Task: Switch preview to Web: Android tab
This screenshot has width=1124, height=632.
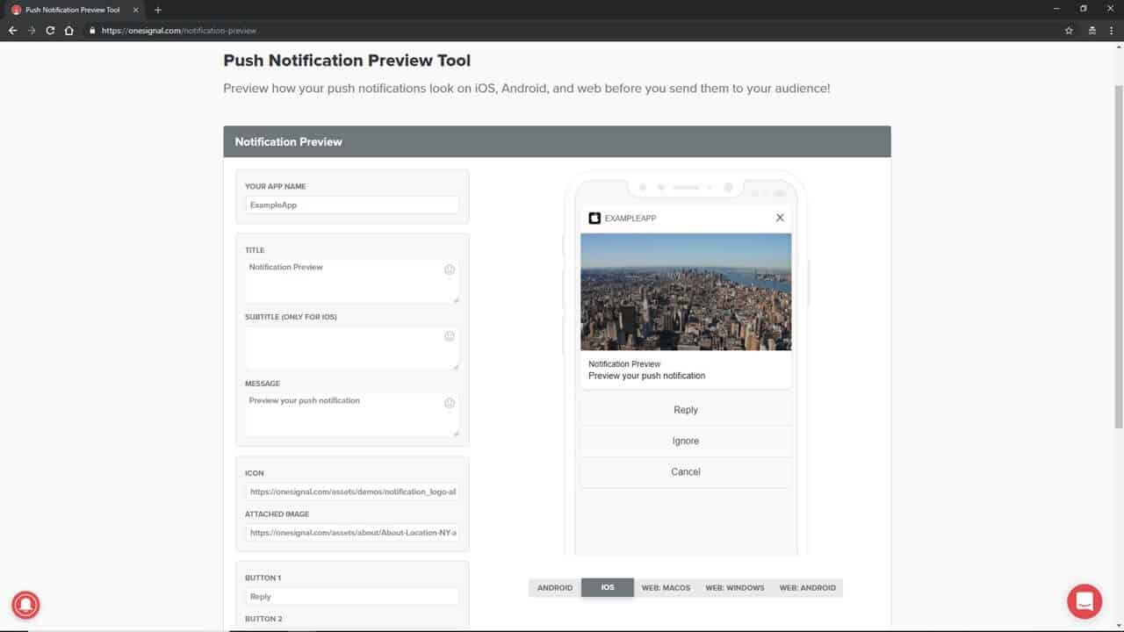Action: (808, 587)
